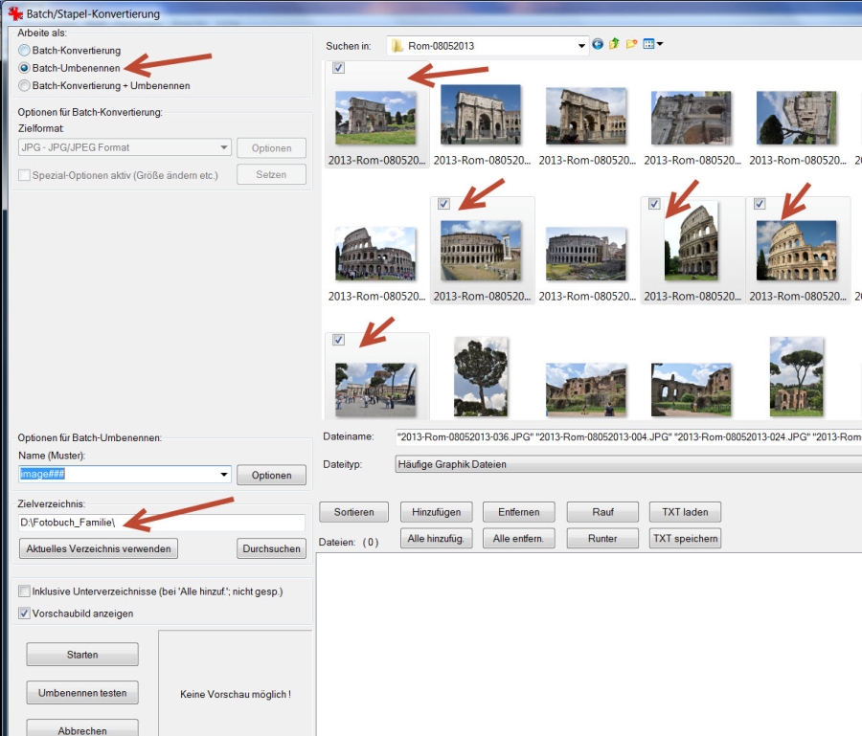Click the back navigation icon

tap(598, 45)
